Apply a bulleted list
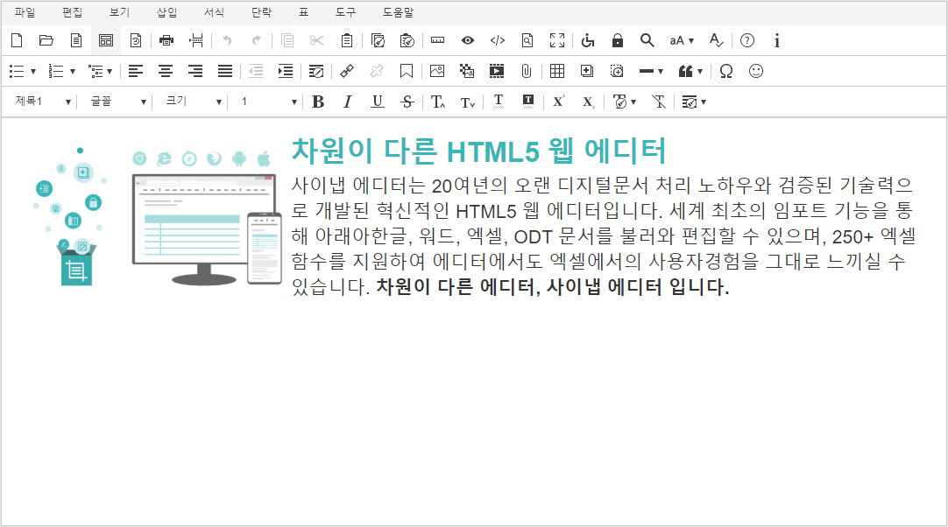The image size is (948, 527). pos(17,71)
